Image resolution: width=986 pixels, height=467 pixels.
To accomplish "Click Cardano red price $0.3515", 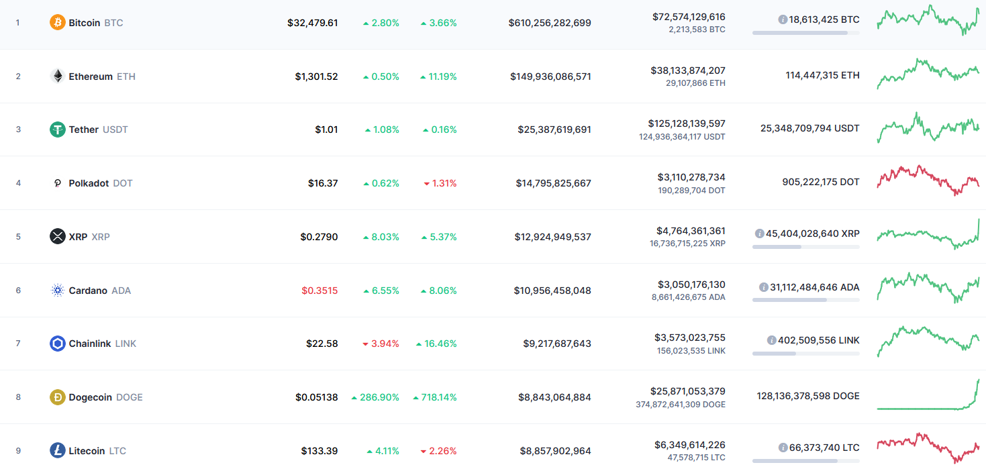I will coord(320,291).
